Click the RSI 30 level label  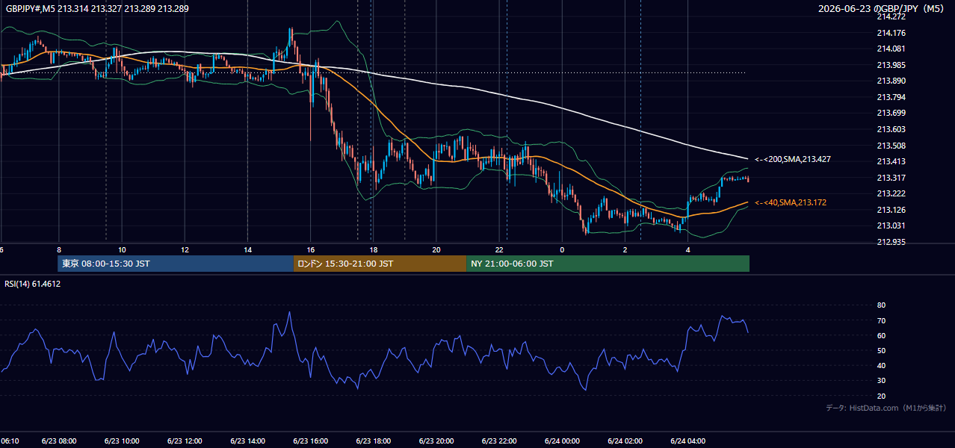881,381
